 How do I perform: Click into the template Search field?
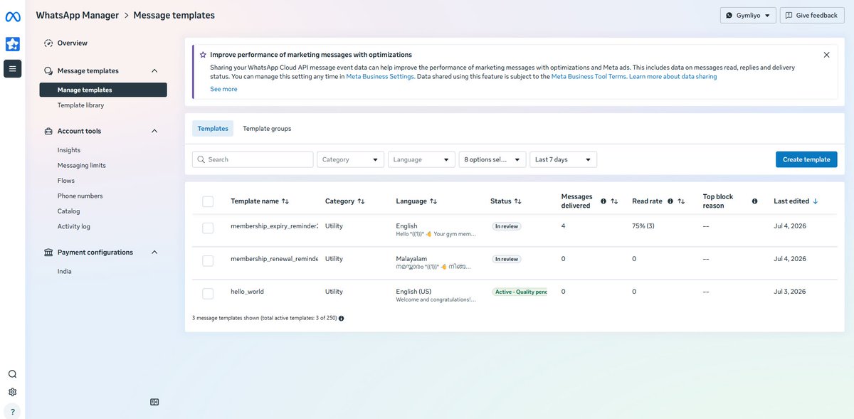coord(253,159)
